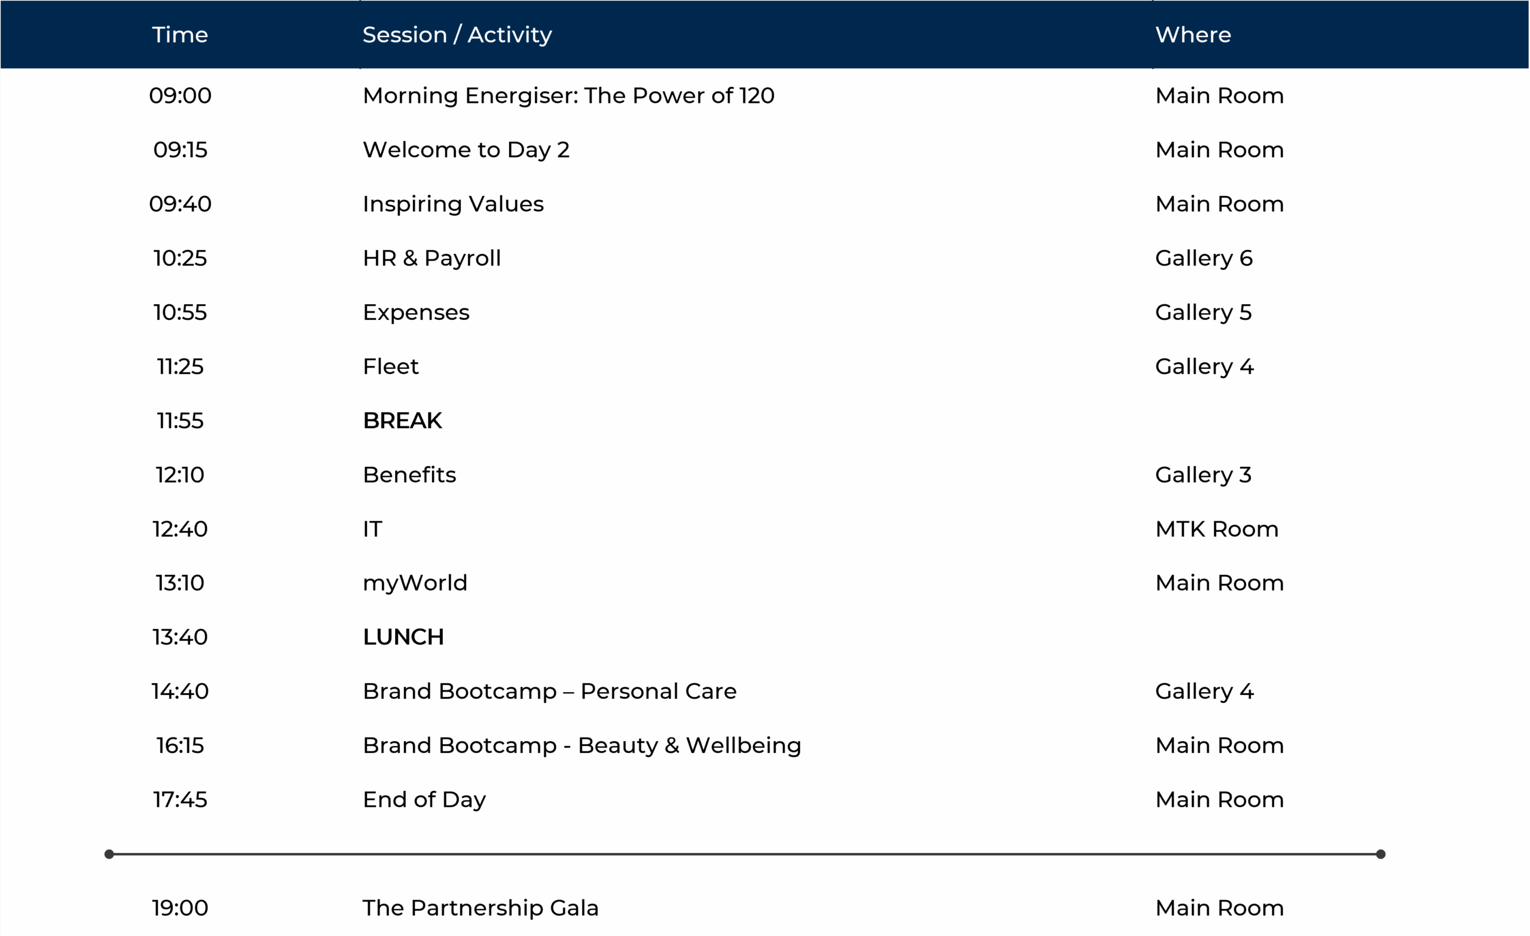Click the Time column header

pos(179,35)
